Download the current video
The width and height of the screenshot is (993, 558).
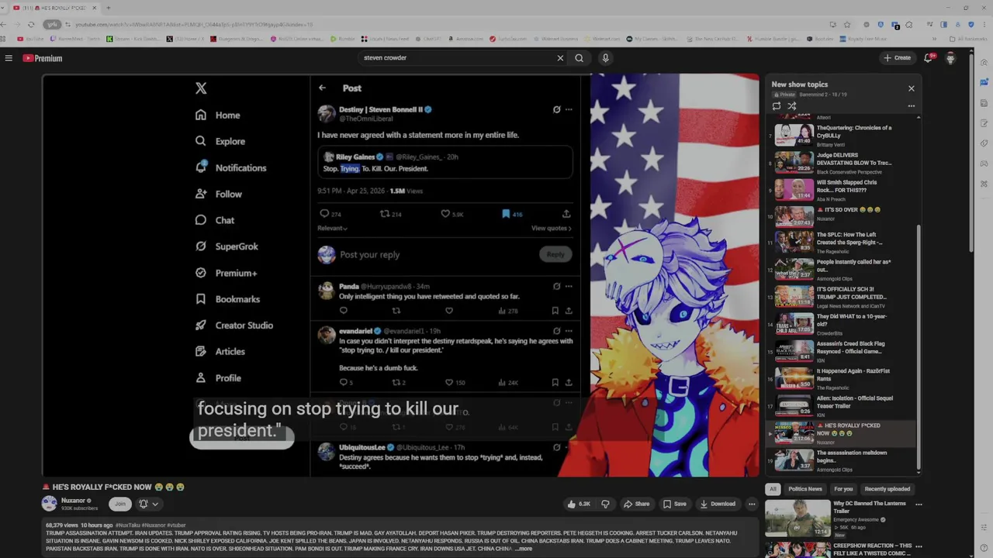tap(718, 504)
